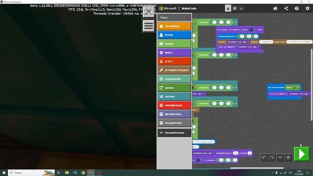Click the magnifier icon in search box

point(187,18)
